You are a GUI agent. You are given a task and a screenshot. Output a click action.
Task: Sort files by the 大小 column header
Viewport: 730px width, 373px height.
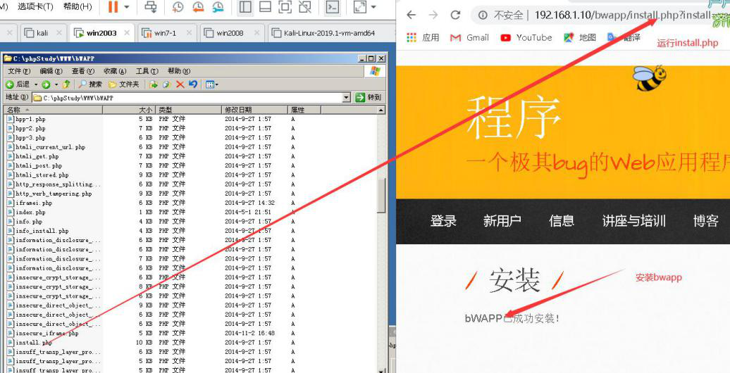click(x=129, y=110)
